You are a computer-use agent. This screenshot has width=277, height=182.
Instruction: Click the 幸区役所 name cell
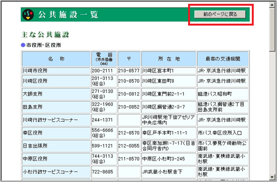[32, 133]
